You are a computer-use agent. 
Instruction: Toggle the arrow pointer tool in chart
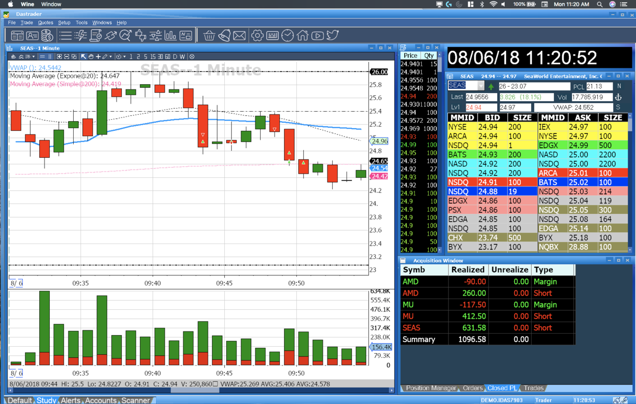[83, 57]
